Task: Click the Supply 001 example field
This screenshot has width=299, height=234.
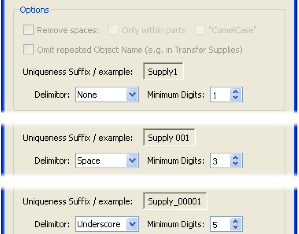Action: pyautogui.click(x=169, y=138)
